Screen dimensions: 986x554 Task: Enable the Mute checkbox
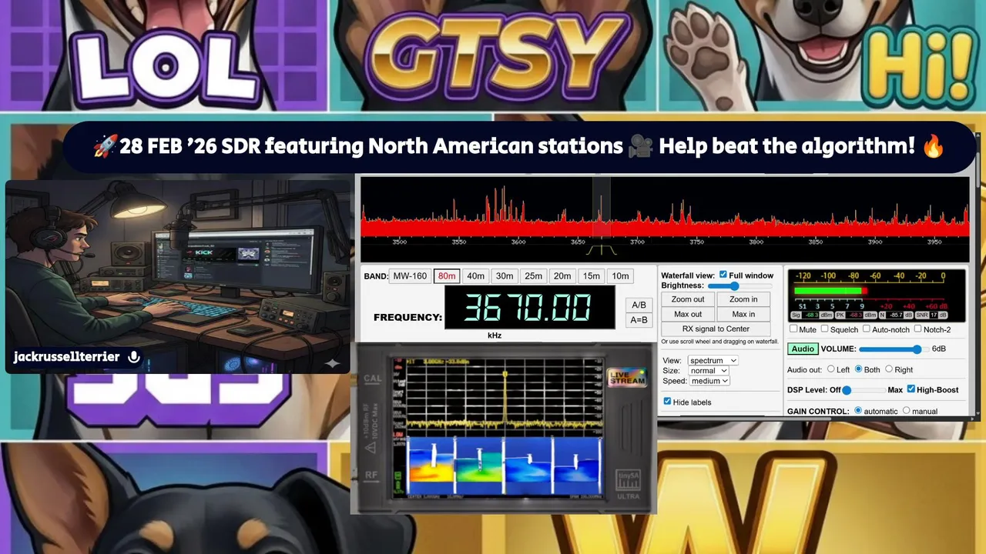click(793, 329)
